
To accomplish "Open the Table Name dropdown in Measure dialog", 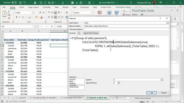I will pos(168,23).
